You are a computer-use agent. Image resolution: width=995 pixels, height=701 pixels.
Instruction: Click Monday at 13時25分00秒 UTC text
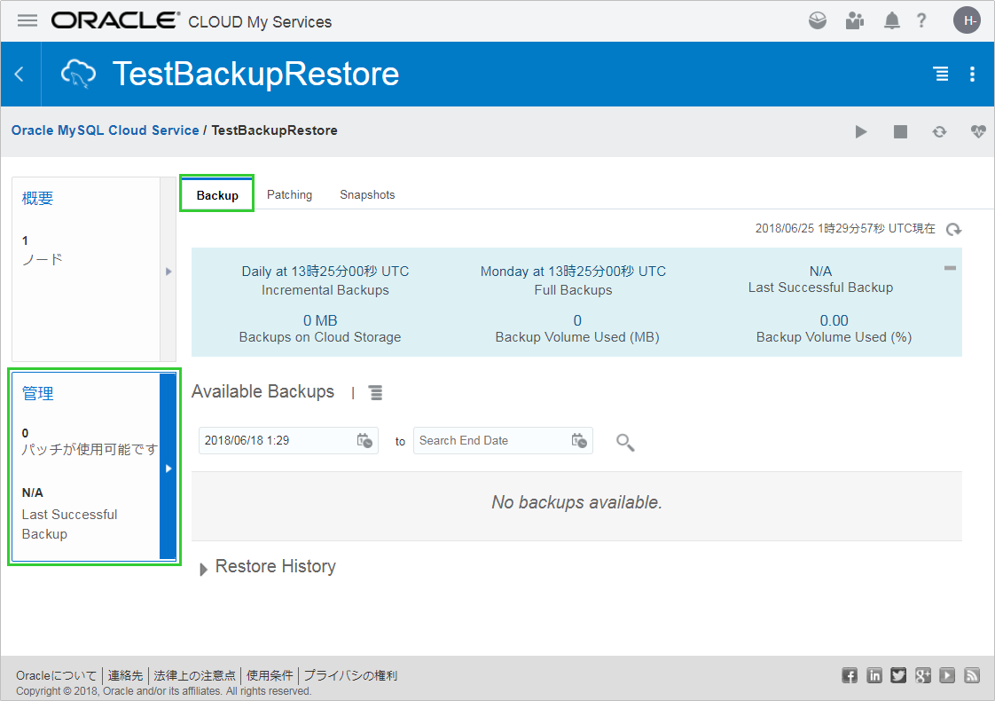pos(573,272)
